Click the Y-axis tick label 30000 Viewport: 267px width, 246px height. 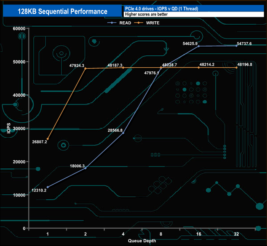pos(19,128)
